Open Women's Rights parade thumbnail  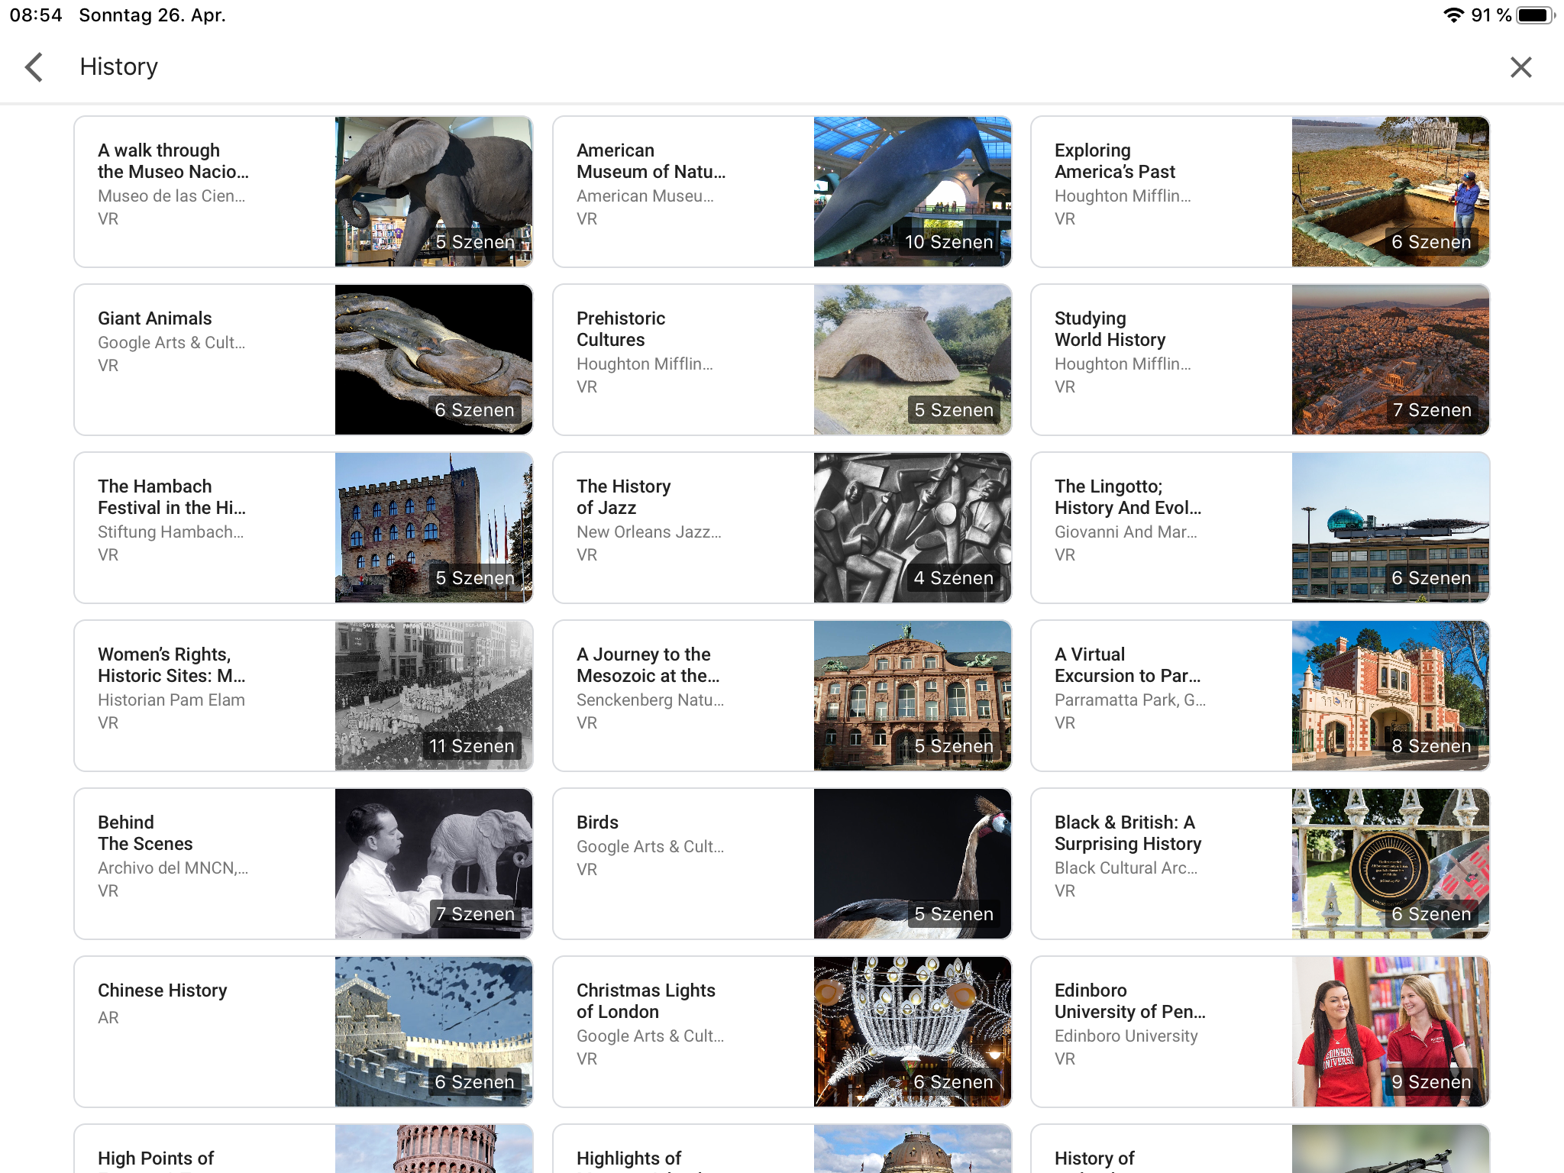point(434,696)
